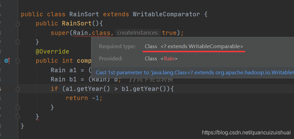Click the fold-end marker beside the brace closing the compare method
Viewport: 294px width, 139px height.
pyautogui.click(x=18, y=117)
